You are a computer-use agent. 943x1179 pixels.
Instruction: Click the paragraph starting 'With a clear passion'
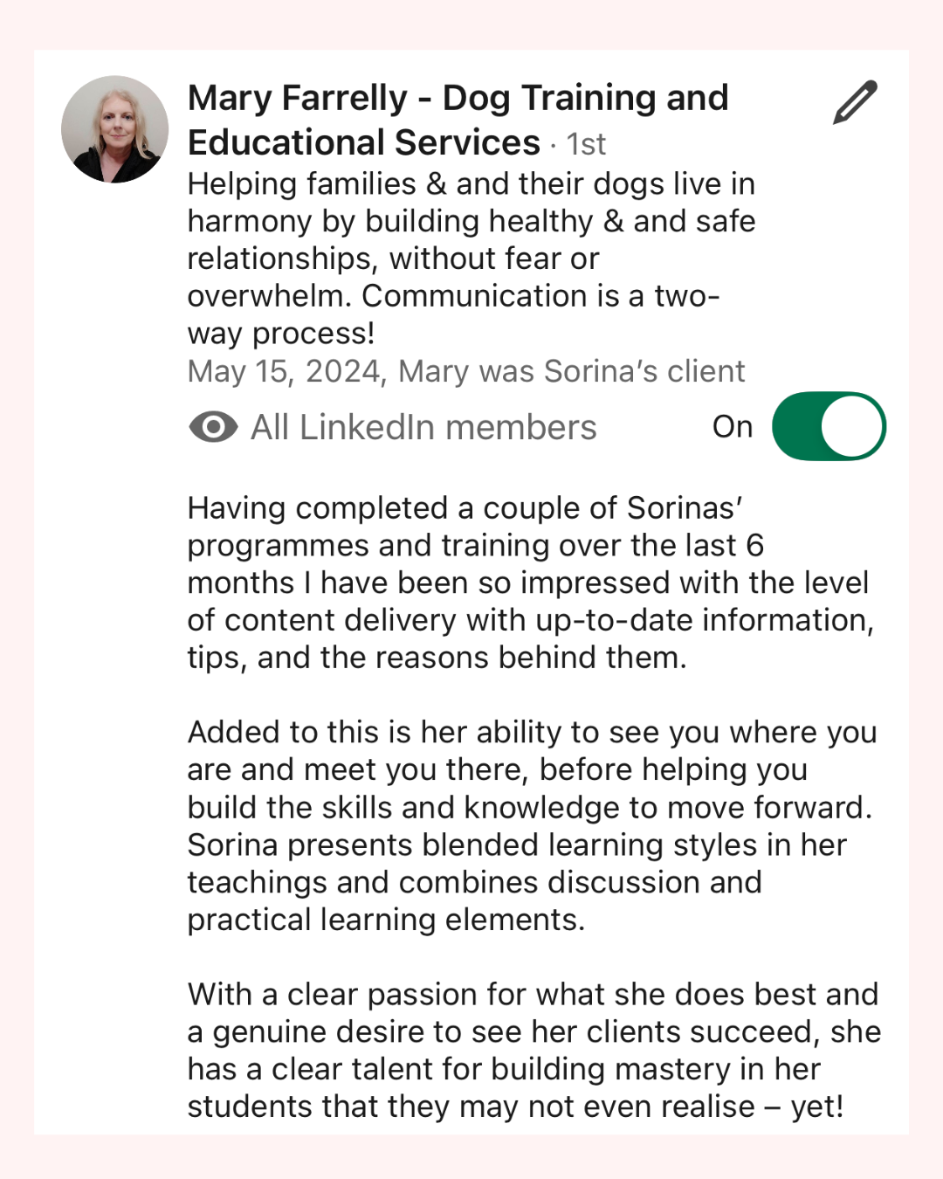[533, 1050]
